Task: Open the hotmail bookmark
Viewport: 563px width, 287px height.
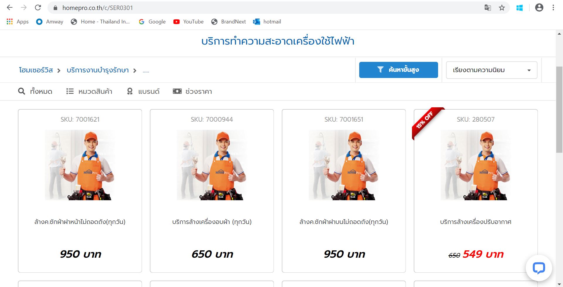Action: click(x=267, y=22)
